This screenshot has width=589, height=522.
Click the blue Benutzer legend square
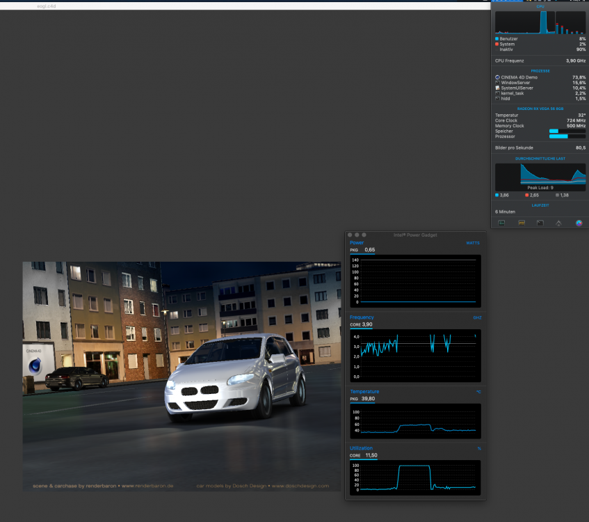497,39
